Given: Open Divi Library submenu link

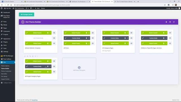Looking at the screenshot, I should pyautogui.click(x=4, y=76).
